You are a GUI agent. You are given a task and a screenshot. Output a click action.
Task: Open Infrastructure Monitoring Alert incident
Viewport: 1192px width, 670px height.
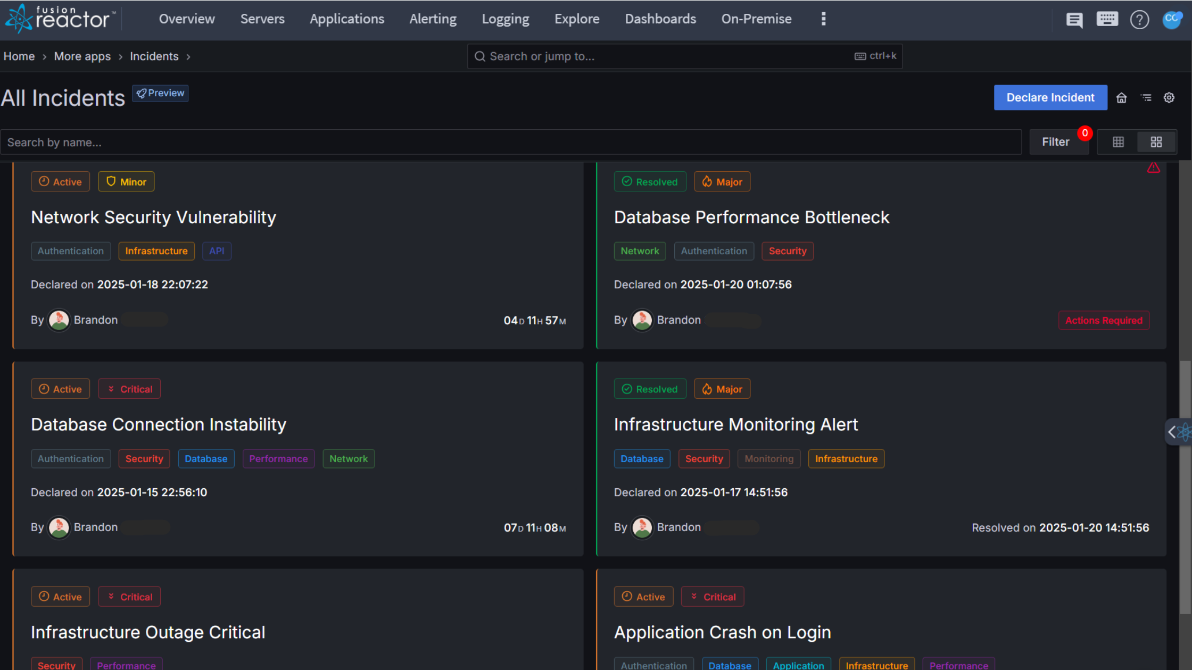point(735,424)
